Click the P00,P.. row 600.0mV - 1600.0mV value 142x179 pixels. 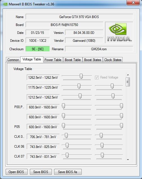pyautogui.click(x=43, y=107)
